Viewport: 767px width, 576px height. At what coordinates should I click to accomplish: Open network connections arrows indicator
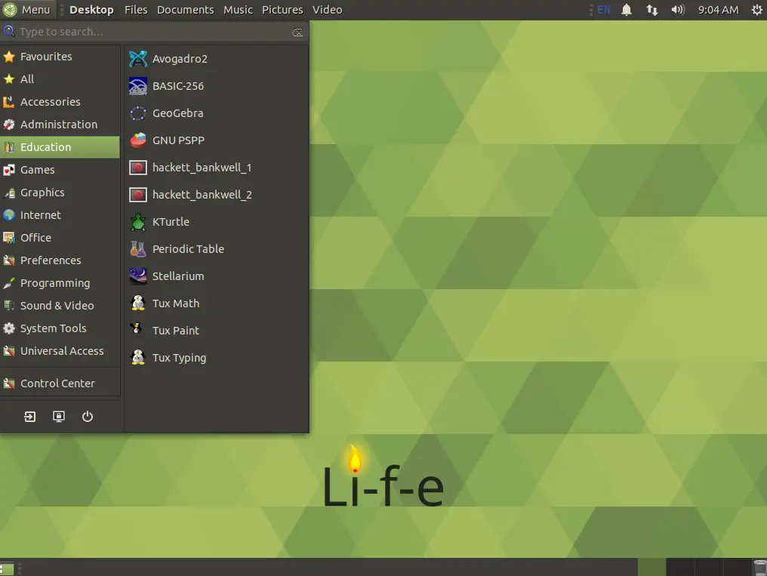pos(652,10)
